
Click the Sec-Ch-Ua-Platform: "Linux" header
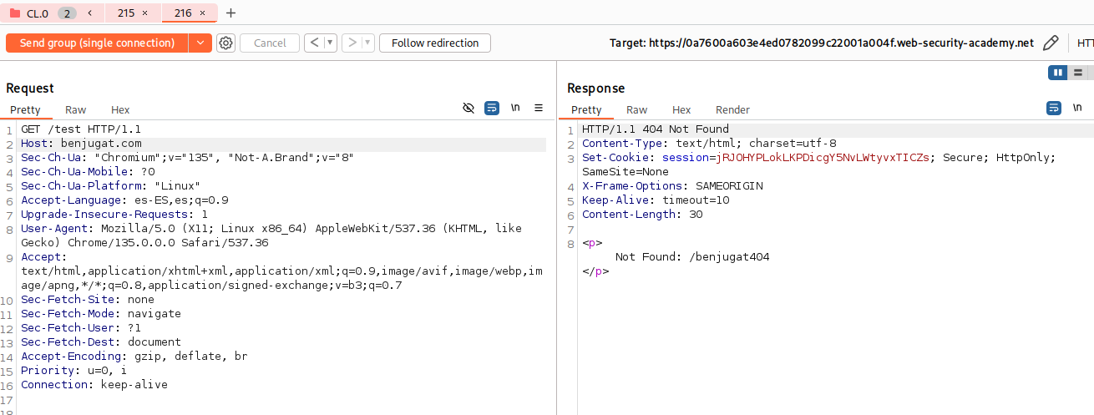[x=111, y=186]
